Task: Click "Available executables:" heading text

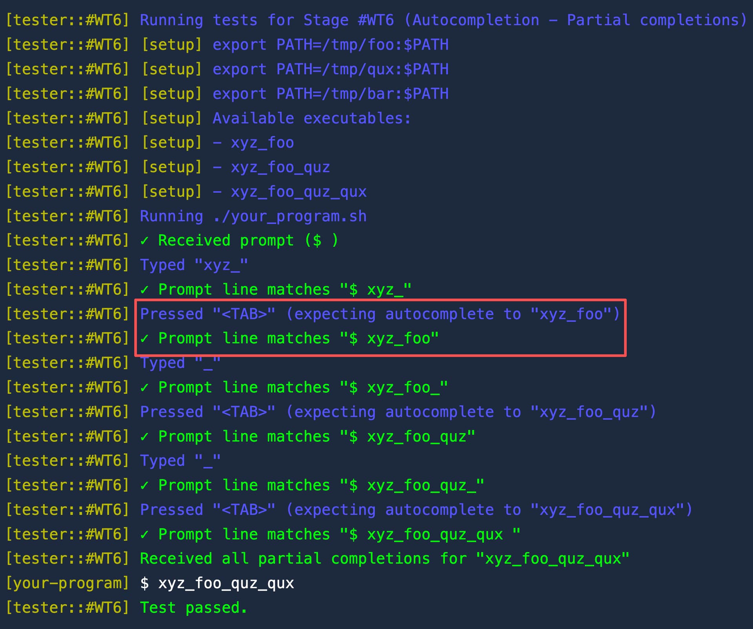Action: point(312,118)
